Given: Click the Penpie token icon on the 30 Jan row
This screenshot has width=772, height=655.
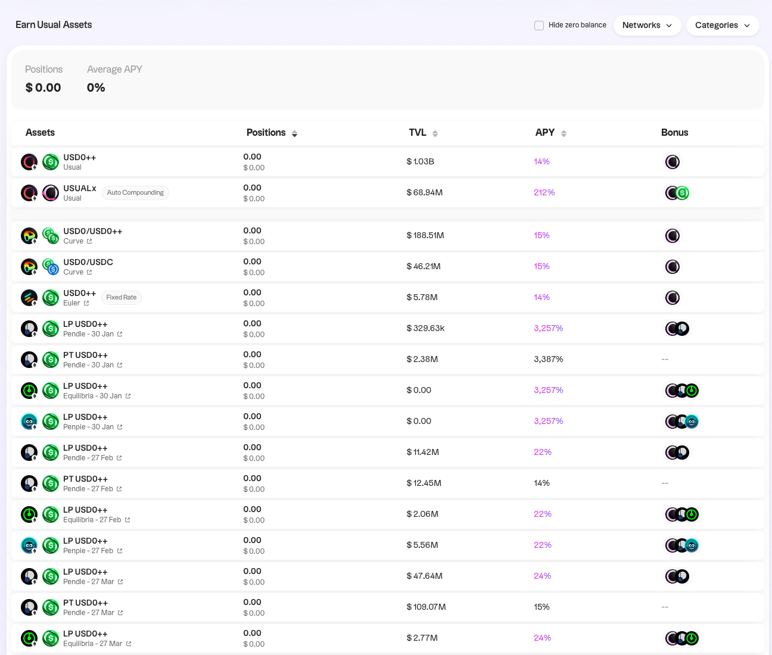Looking at the screenshot, I should pyautogui.click(x=29, y=421).
